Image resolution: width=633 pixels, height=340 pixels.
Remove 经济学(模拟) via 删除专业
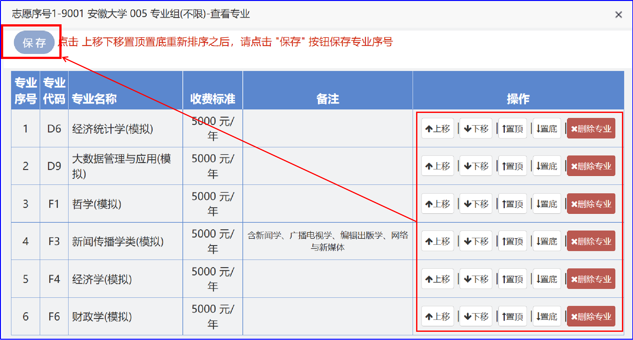pos(591,279)
